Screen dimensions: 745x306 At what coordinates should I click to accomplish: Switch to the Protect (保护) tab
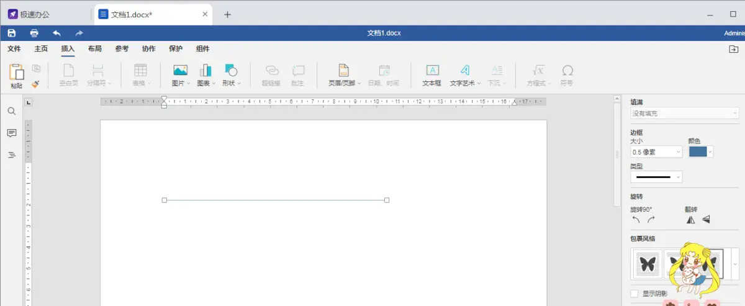[176, 49]
